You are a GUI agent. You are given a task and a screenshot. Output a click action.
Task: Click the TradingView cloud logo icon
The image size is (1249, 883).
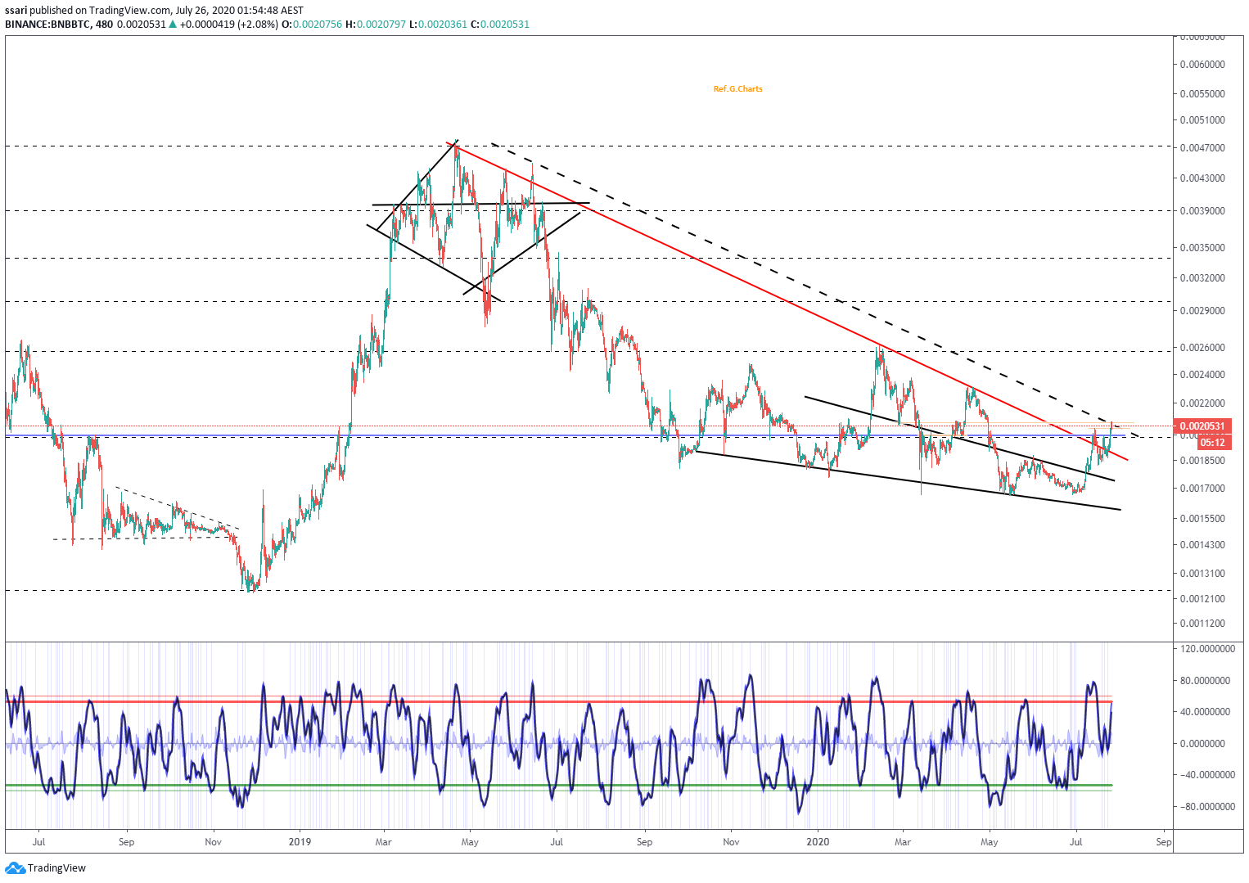click(15, 867)
